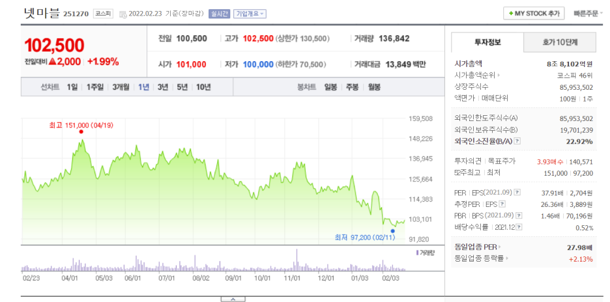
Task: Click the 전일 100,500 value
Action: (x=192, y=38)
